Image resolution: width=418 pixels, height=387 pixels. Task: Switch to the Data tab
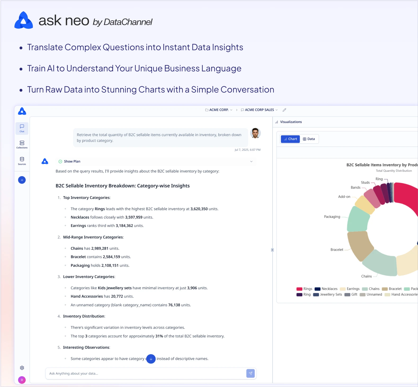pyautogui.click(x=309, y=139)
